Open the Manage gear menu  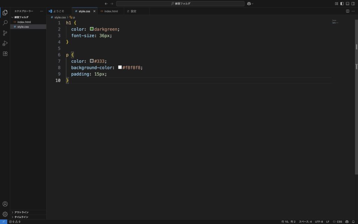pos(5,214)
